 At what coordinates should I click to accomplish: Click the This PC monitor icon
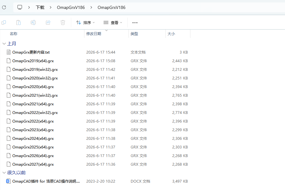click(20, 7)
